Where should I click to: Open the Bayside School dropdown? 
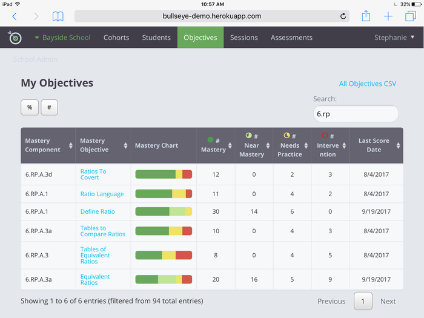pyautogui.click(x=63, y=38)
